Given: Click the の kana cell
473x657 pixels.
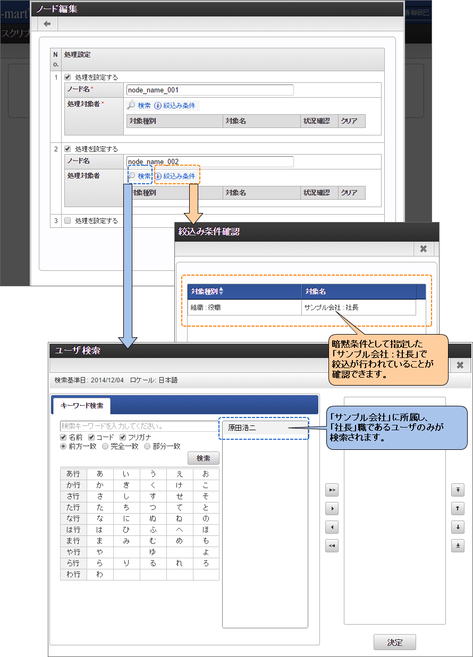Looking at the screenshot, I should coord(206,518).
